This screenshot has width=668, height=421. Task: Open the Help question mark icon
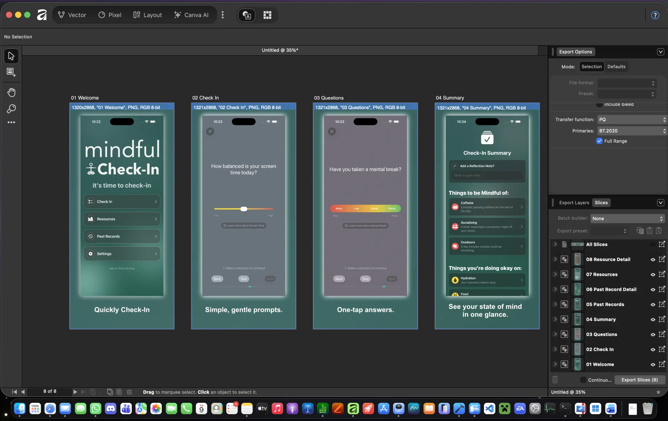[655, 15]
